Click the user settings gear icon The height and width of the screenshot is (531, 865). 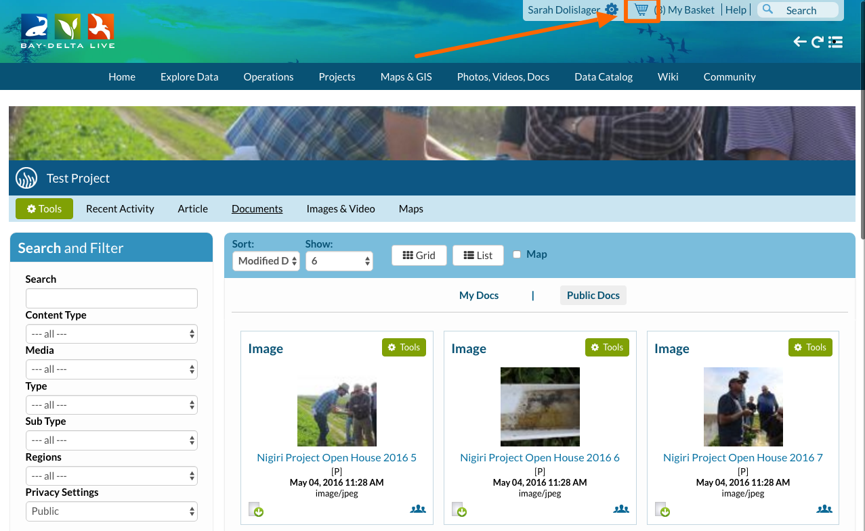click(612, 9)
